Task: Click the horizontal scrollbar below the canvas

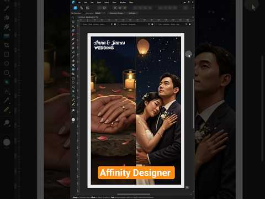Action: point(134,194)
